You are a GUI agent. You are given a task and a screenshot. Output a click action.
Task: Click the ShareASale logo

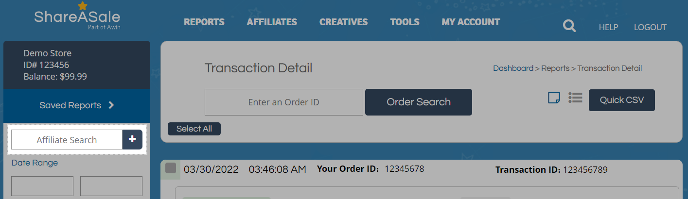pos(77,18)
